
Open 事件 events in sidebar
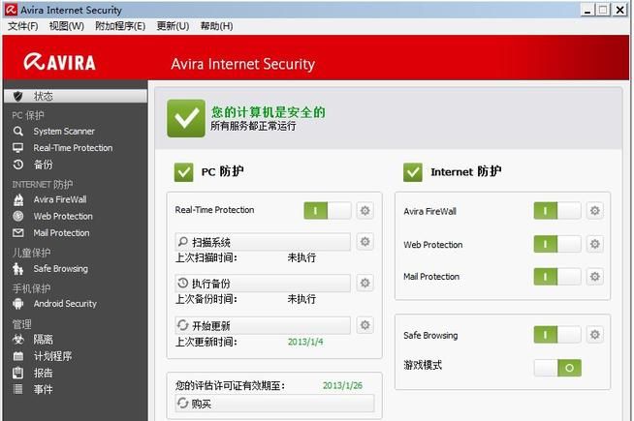44,389
